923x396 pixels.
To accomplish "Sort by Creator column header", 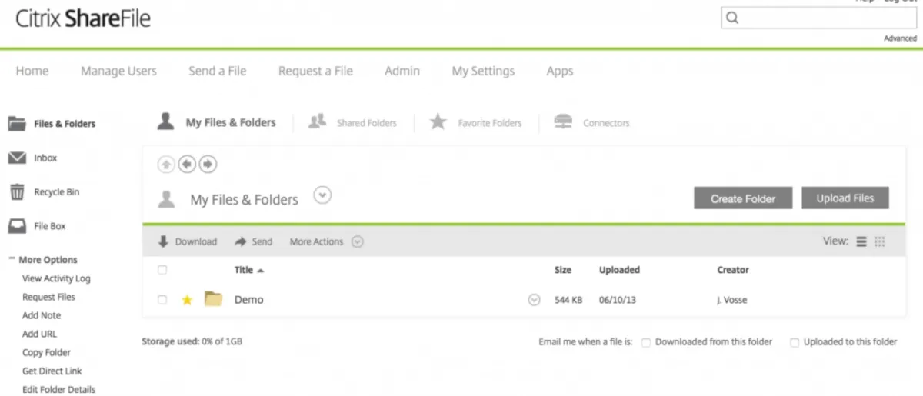I will [733, 270].
